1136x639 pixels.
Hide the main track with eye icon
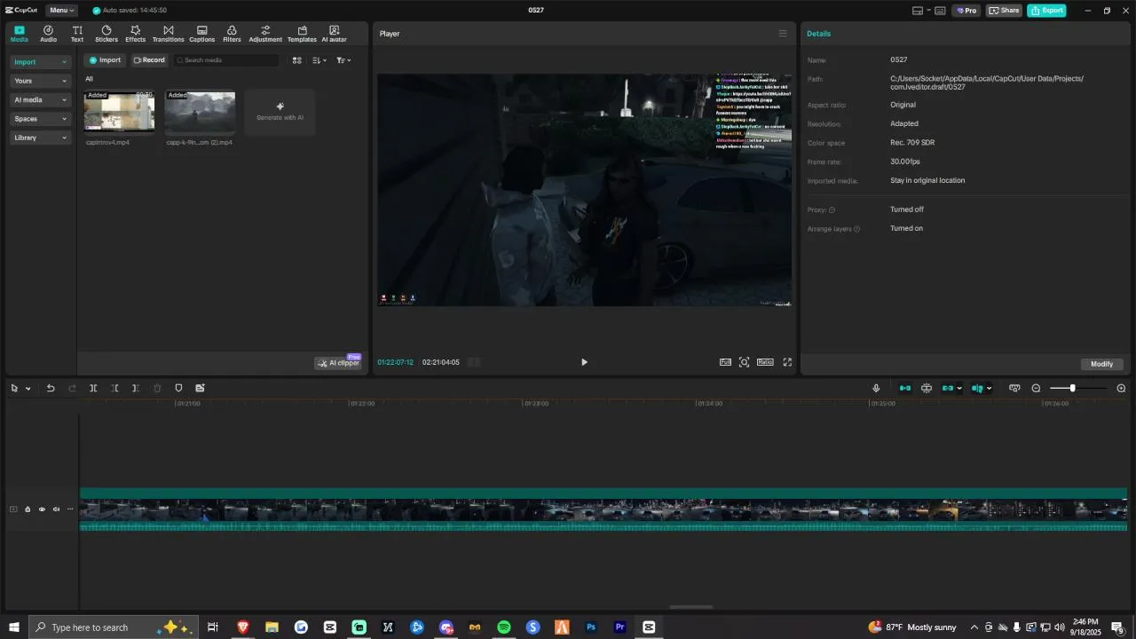pyautogui.click(x=42, y=509)
